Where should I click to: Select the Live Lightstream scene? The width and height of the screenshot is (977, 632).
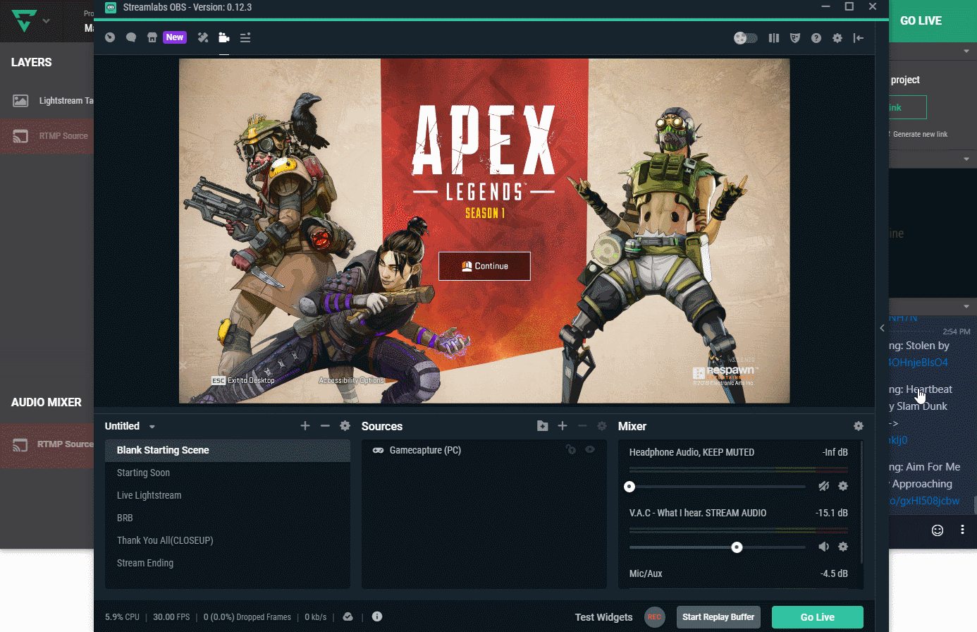pos(228,495)
